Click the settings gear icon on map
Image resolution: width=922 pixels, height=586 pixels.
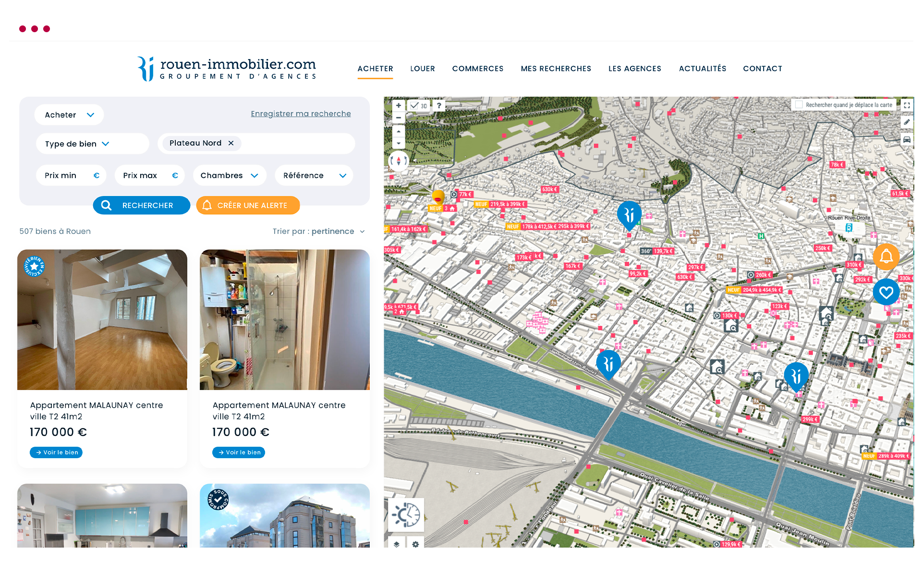point(415,544)
